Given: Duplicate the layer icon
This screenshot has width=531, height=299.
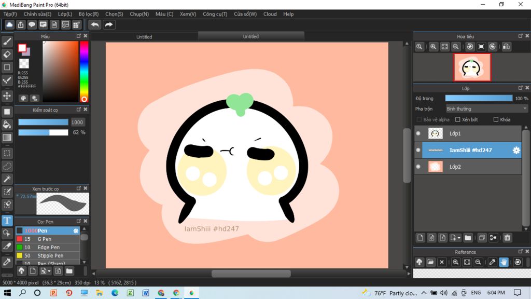Looking at the screenshot, I should coord(482,238).
